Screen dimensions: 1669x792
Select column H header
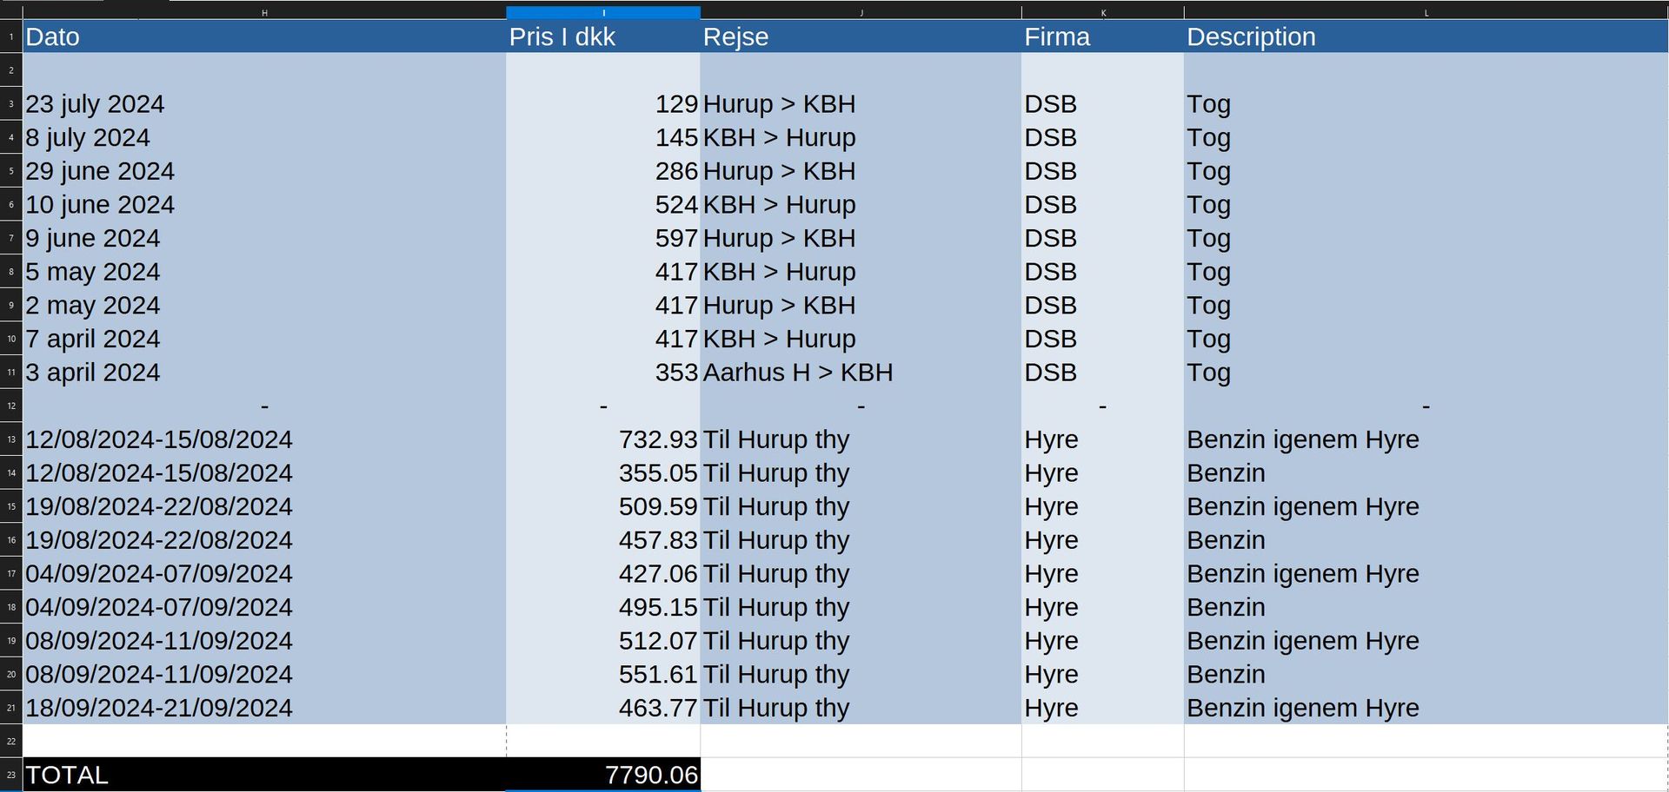[x=264, y=12]
